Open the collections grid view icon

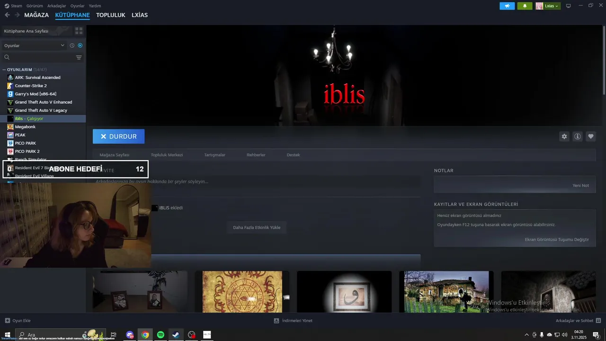[x=79, y=31]
